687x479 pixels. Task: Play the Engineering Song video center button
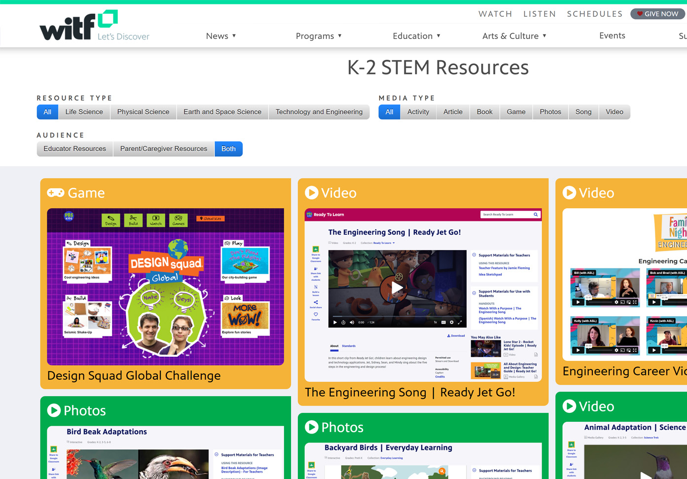click(397, 288)
